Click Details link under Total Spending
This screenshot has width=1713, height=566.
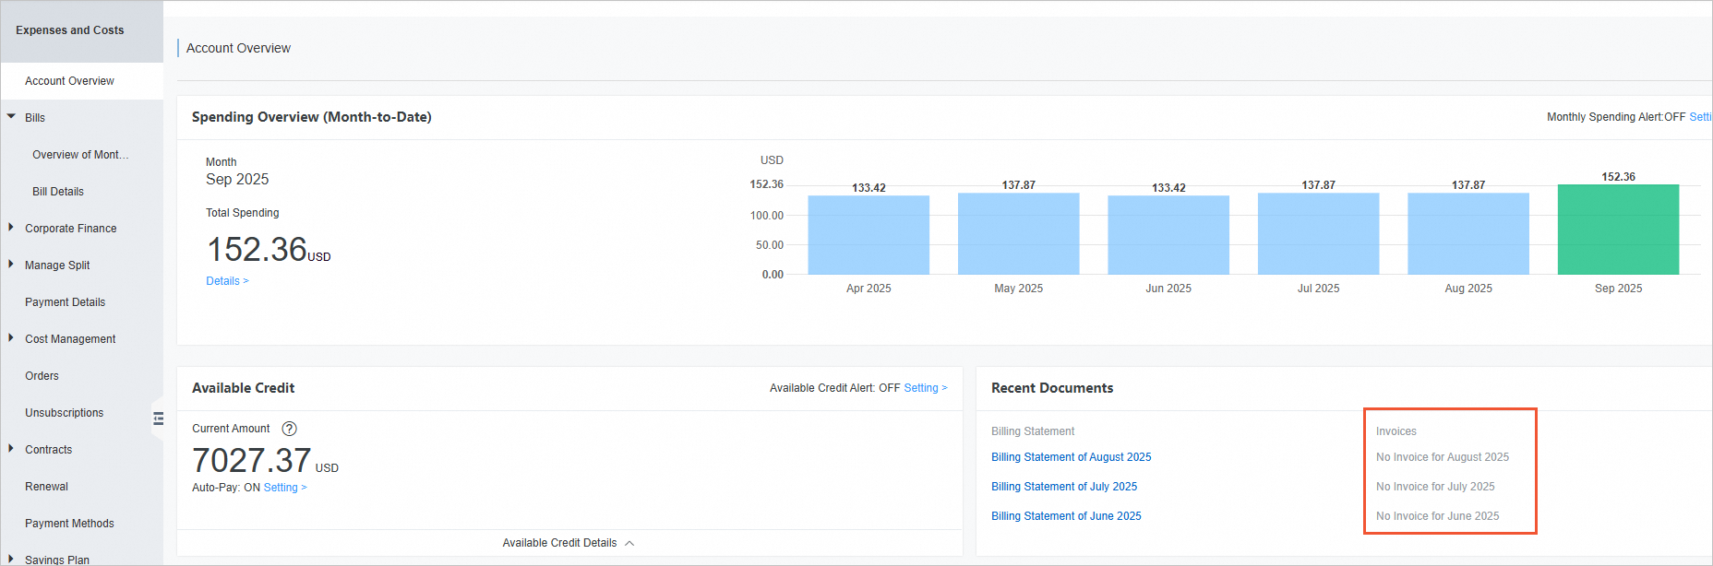[x=227, y=281]
